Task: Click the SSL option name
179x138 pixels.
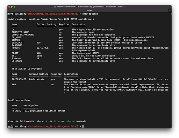Action: tap(14, 56)
